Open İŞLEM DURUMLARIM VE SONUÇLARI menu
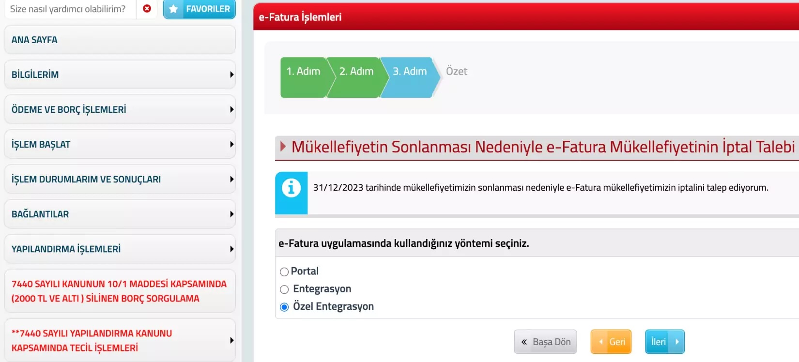Screen dimensions: 799x362 coord(120,179)
